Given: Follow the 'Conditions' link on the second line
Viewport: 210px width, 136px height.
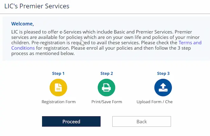Looking at the screenshot, I should pyautogui.click(x=23, y=48).
